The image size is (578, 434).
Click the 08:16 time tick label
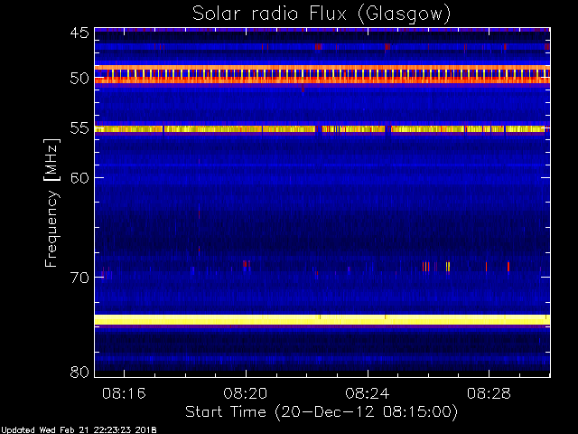tap(124, 393)
